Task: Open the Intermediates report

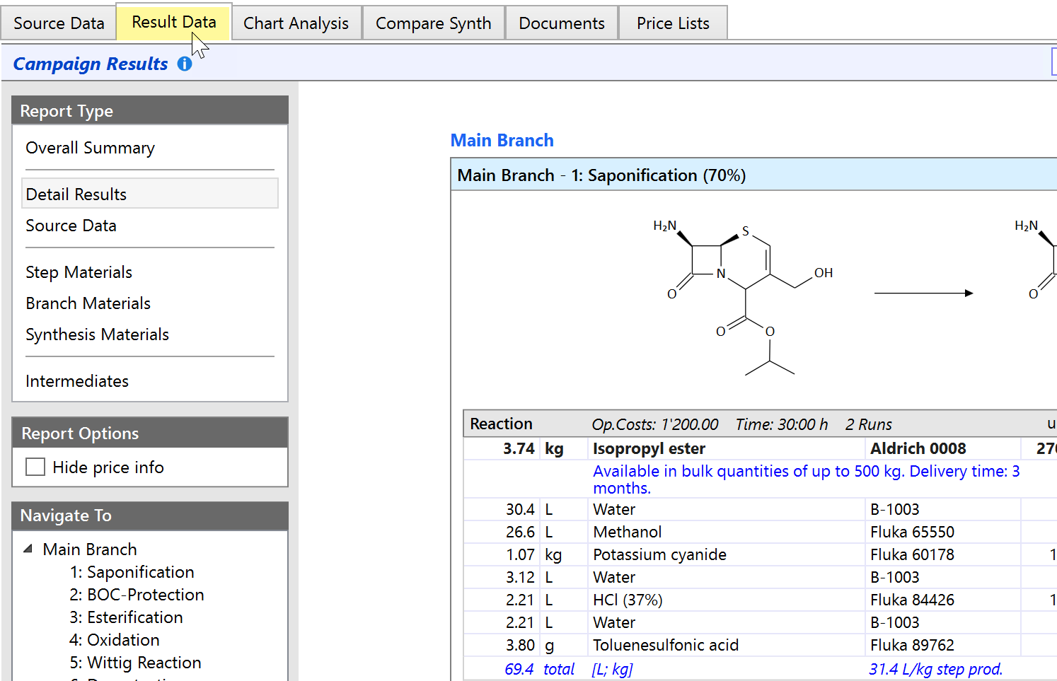Action: click(x=77, y=381)
